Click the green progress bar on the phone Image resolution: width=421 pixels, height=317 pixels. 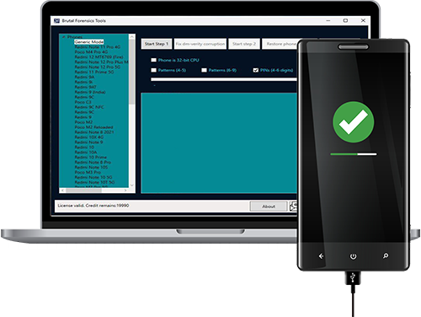click(354, 154)
